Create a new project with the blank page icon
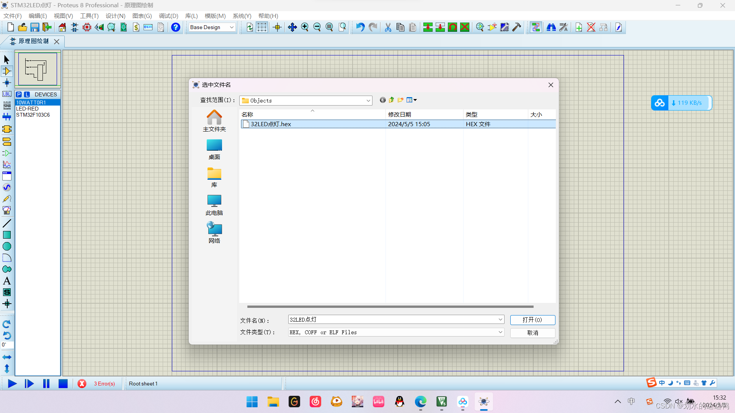The image size is (735, 413). (x=11, y=27)
